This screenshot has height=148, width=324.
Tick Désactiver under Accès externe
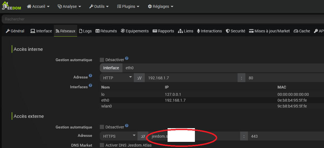pyautogui.click(x=102, y=127)
